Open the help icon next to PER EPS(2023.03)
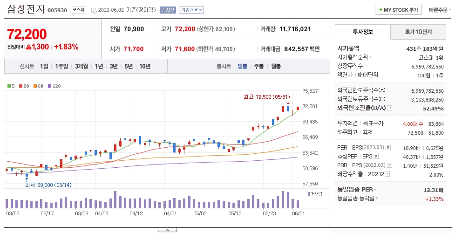 (388, 148)
